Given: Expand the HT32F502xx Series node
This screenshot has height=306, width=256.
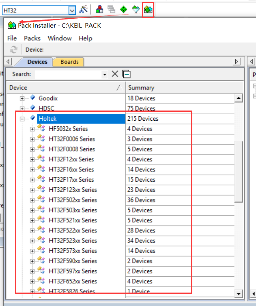Looking at the screenshot, I should (32, 200).
